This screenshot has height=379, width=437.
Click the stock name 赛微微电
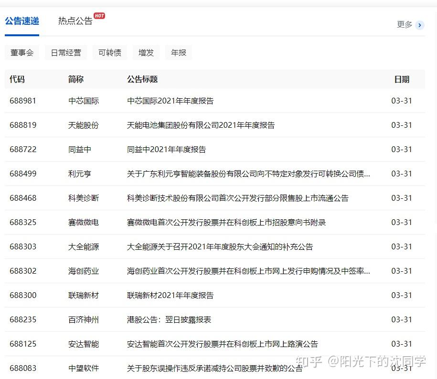pos(84,222)
